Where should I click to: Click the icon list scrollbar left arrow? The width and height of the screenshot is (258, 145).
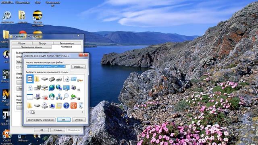[28, 112]
